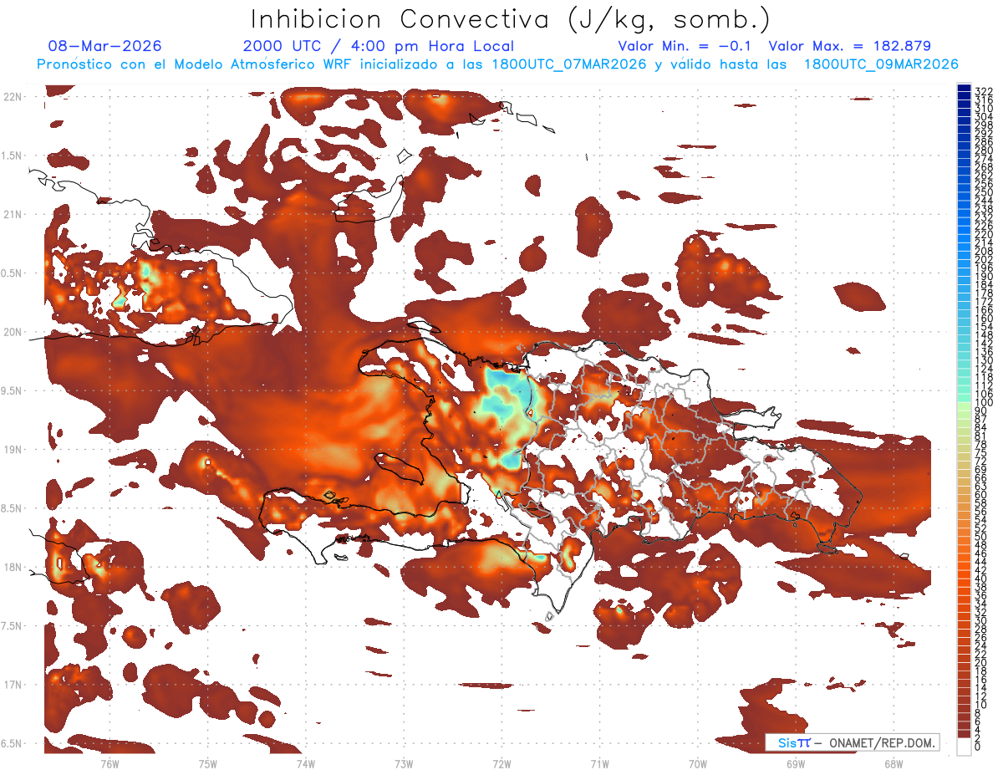
Task: Click "2000 UTC / 4:00 pm Hora Local"
Action: [379, 47]
